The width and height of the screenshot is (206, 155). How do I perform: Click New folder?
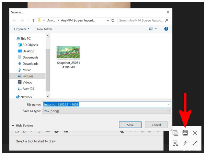tap(45, 29)
